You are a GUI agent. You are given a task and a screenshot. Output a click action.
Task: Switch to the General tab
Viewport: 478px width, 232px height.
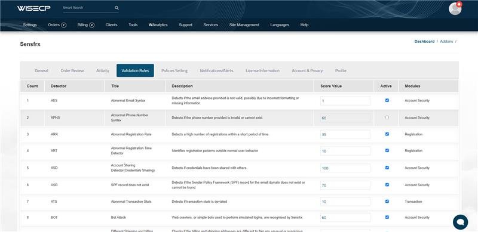coord(41,70)
